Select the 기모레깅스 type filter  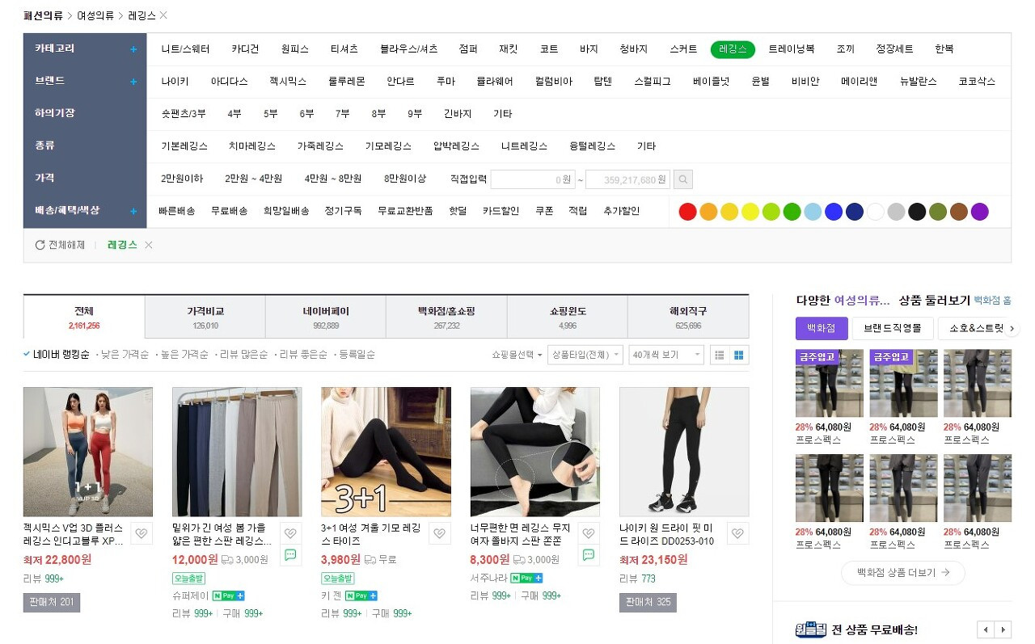point(388,146)
